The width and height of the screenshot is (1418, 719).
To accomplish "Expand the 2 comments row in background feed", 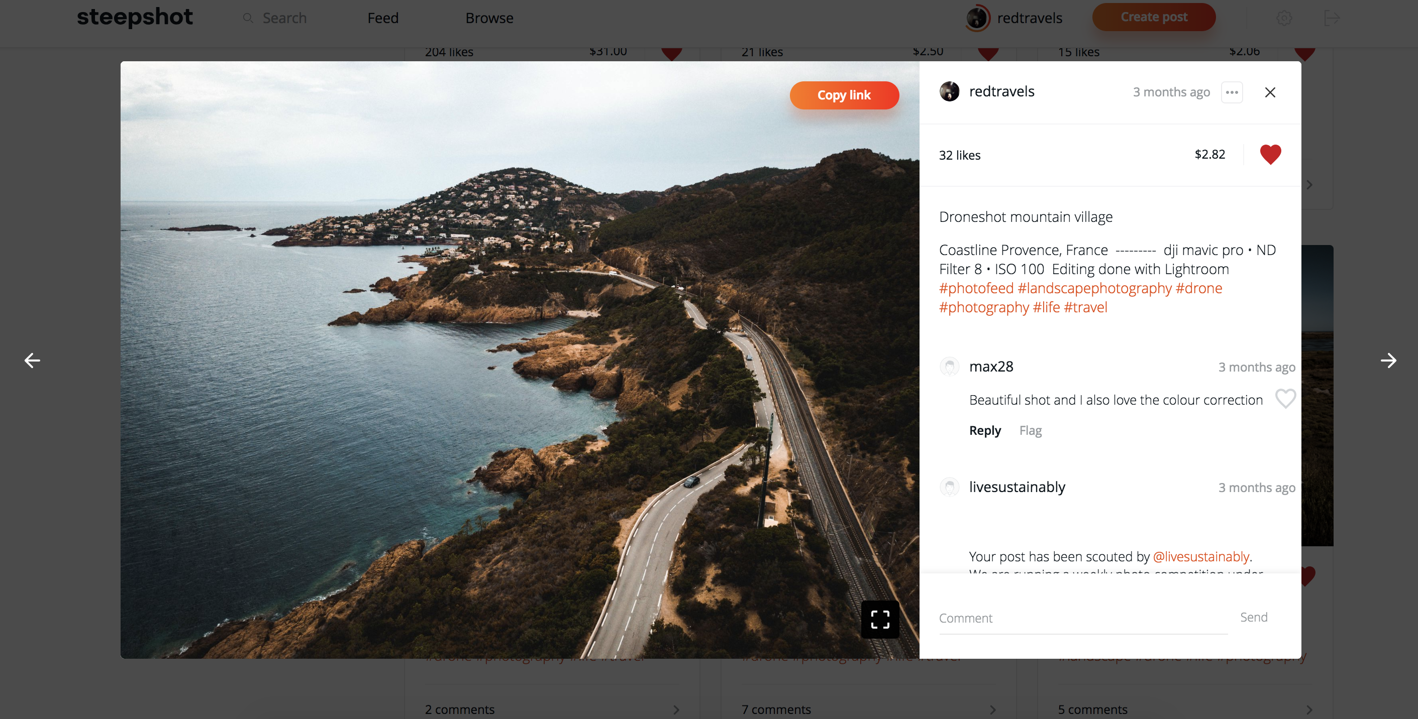I will click(x=552, y=709).
